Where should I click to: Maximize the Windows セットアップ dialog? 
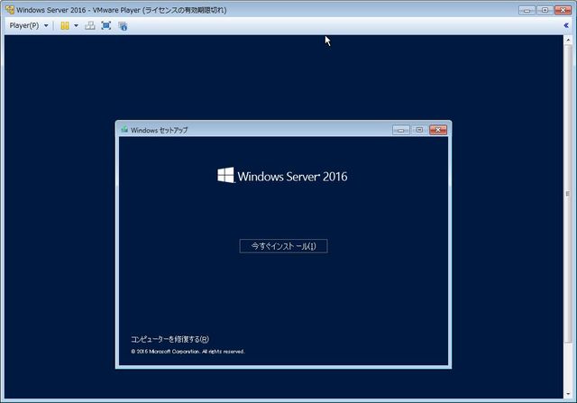419,130
